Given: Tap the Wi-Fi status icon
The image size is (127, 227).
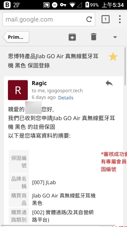Looking at the screenshot, I should (72, 5).
